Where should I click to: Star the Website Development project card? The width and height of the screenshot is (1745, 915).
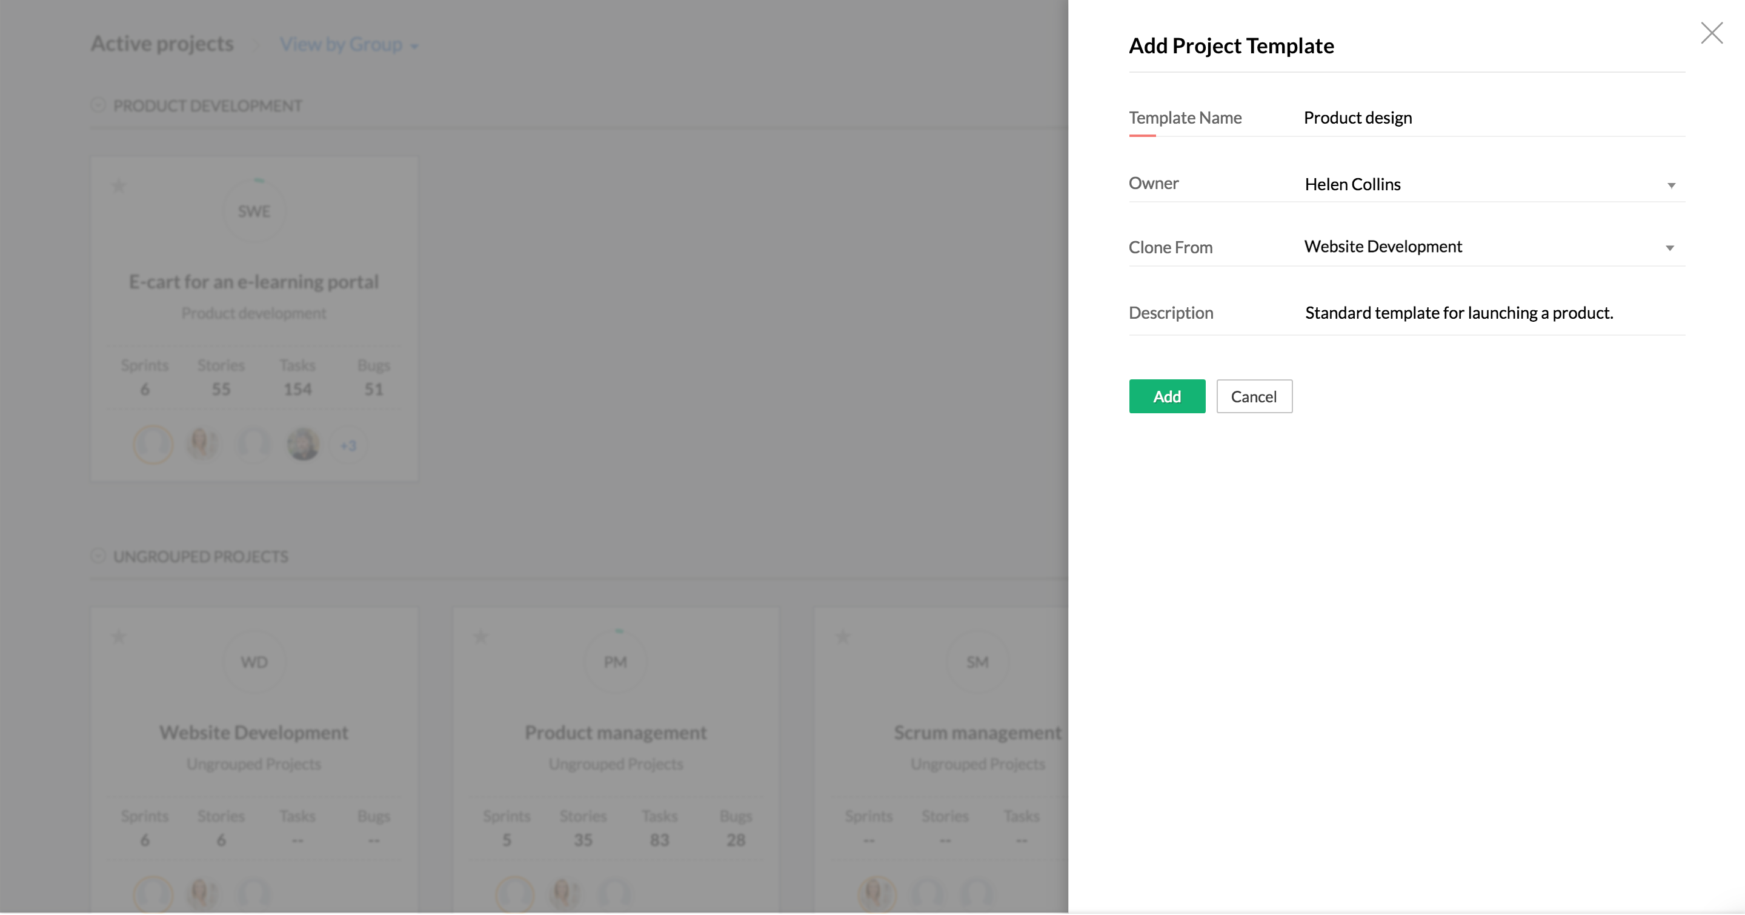pos(119,637)
